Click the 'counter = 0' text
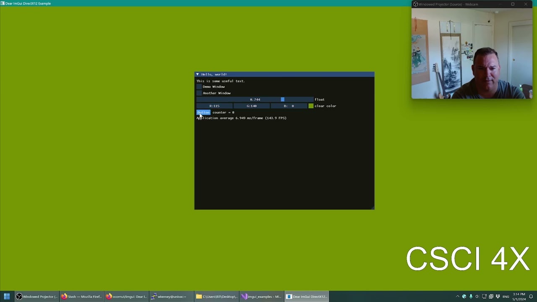The image size is (537, 302). point(223,112)
